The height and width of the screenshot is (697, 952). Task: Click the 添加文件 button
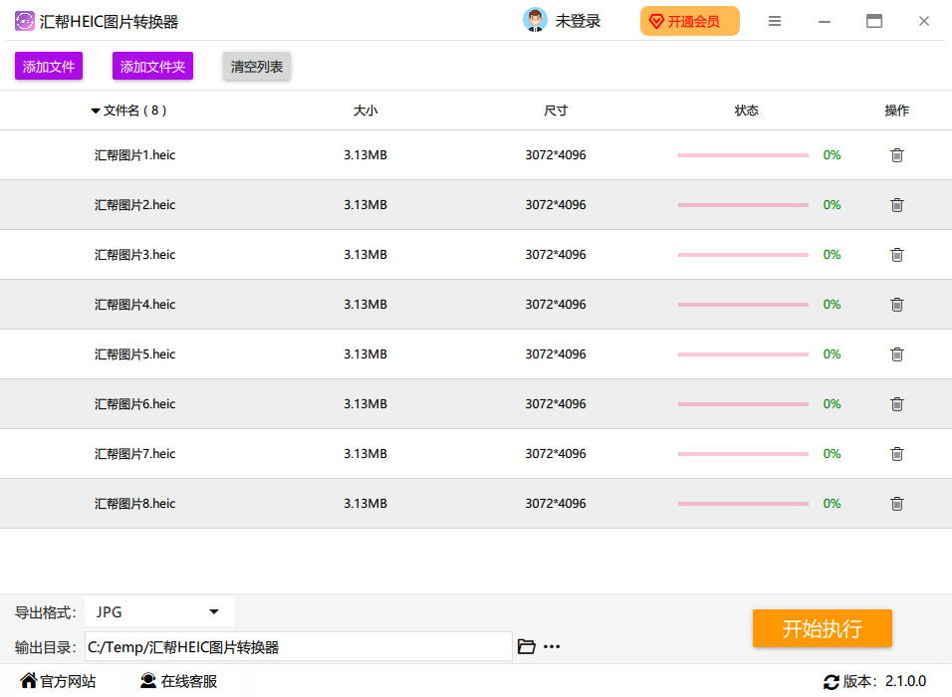tap(49, 67)
